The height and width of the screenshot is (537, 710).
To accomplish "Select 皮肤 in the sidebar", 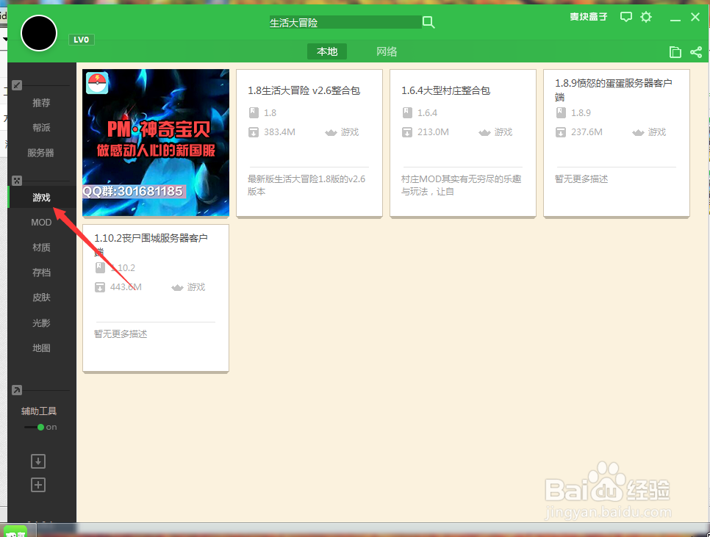I will pyautogui.click(x=41, y=298).
